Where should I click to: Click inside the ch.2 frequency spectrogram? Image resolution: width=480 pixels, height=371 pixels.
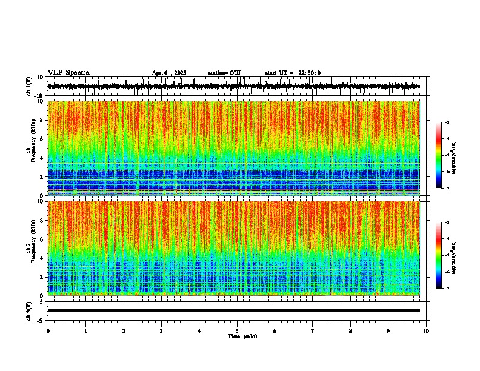(234, 249)
